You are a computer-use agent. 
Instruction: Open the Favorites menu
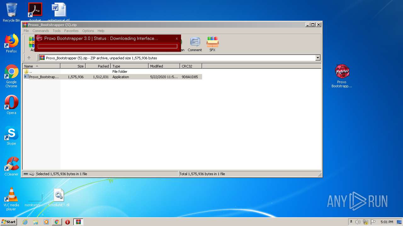click(71, 31)
